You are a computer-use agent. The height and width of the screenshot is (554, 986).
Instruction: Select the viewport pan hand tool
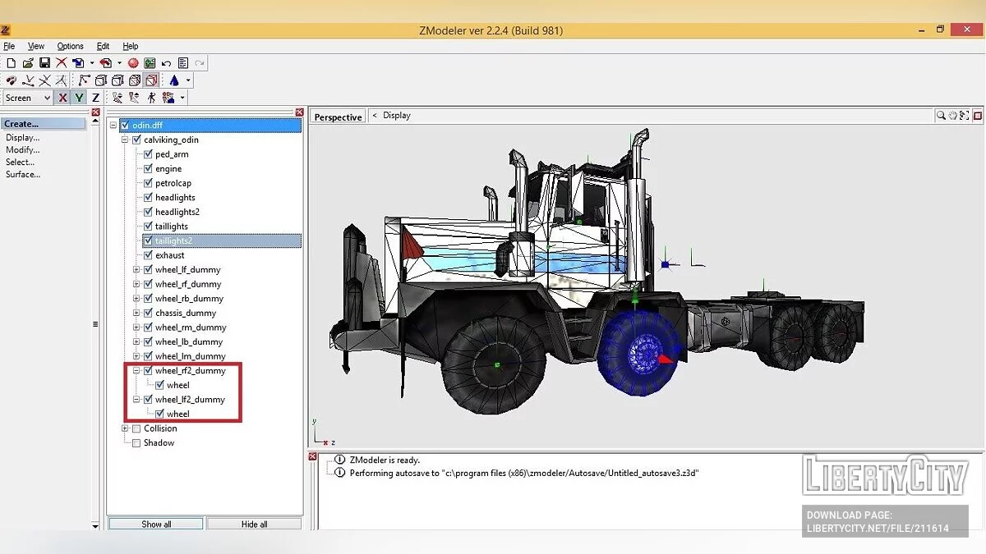953,116
